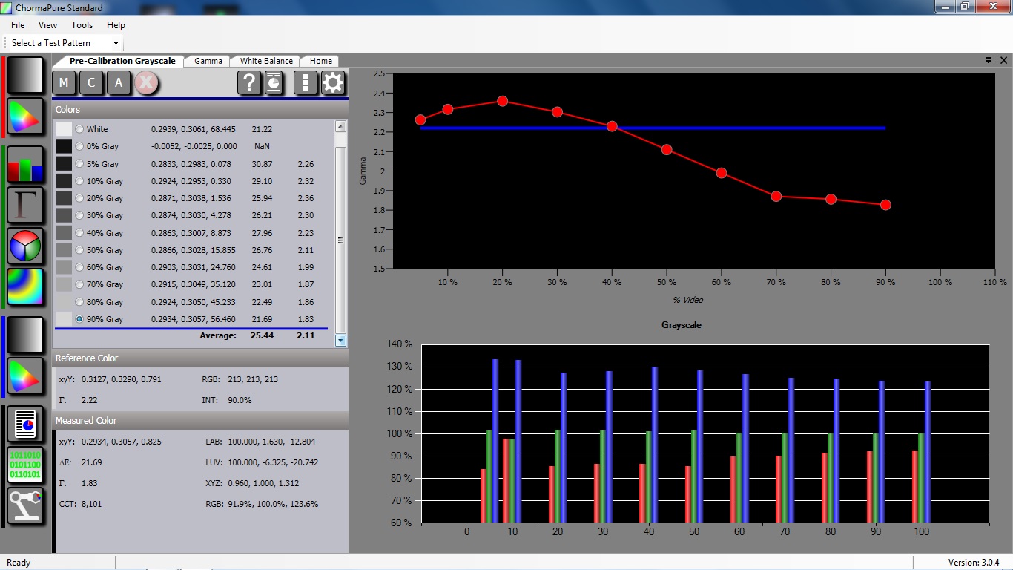Image resolution: width=1013 pixels, height=570 pixels.
Task: Open the robot arm auto-calibration icon
Action: [25, 505]
